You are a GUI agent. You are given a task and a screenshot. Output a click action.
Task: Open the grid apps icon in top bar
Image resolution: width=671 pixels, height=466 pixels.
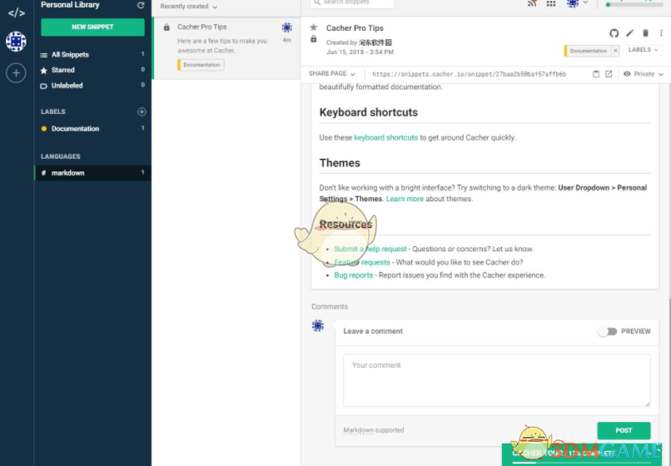pos(551,3)
